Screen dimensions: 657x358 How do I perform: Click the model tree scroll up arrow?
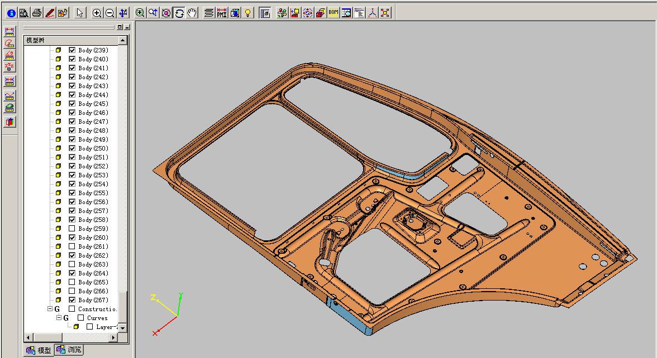[123, 41]
